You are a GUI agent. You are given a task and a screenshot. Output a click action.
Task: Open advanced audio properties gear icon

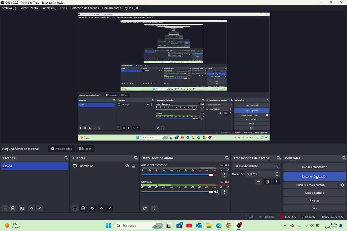click(x=145, y=208)
